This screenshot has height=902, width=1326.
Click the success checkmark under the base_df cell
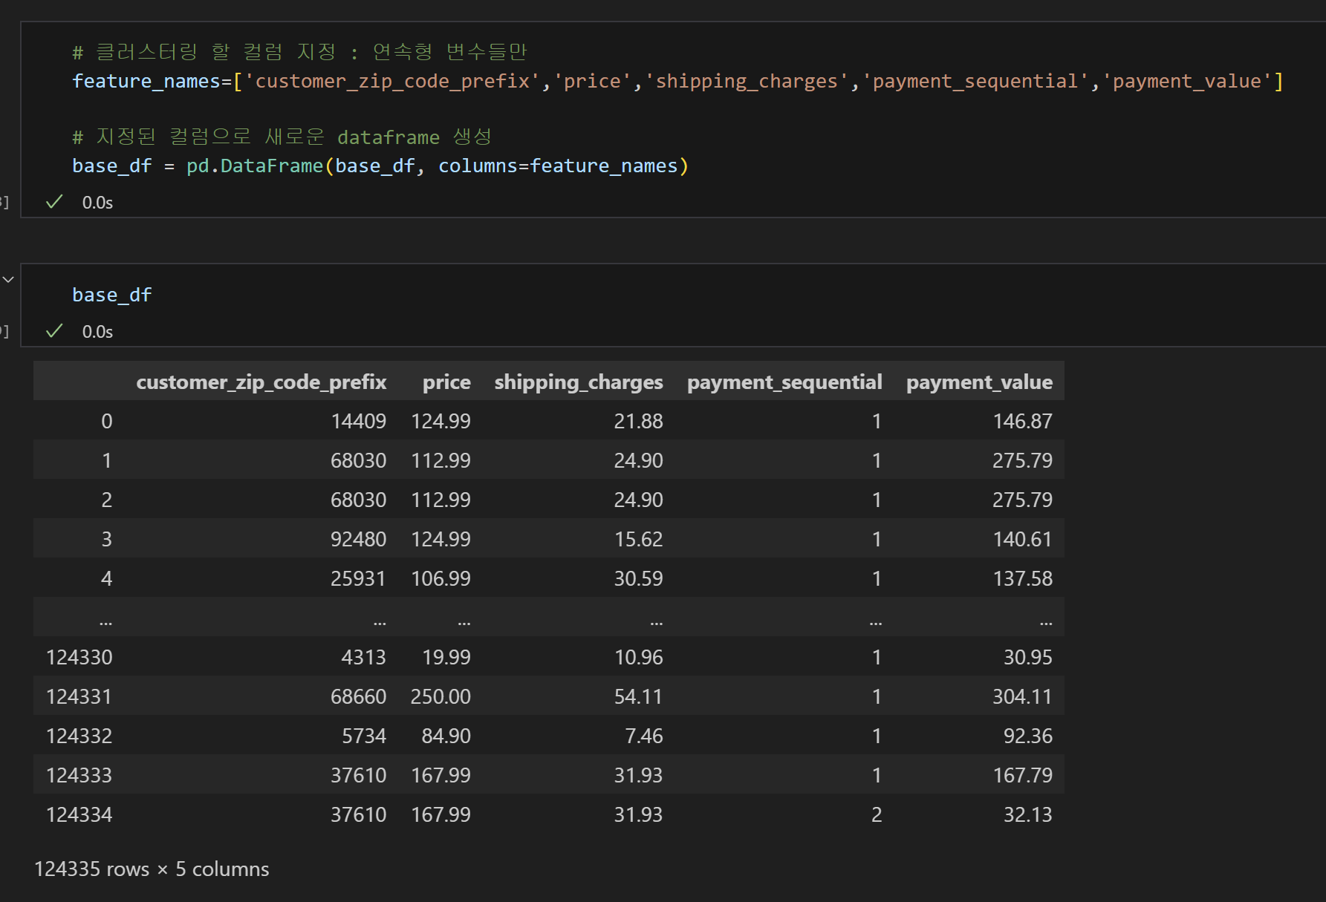pos(54,331)
